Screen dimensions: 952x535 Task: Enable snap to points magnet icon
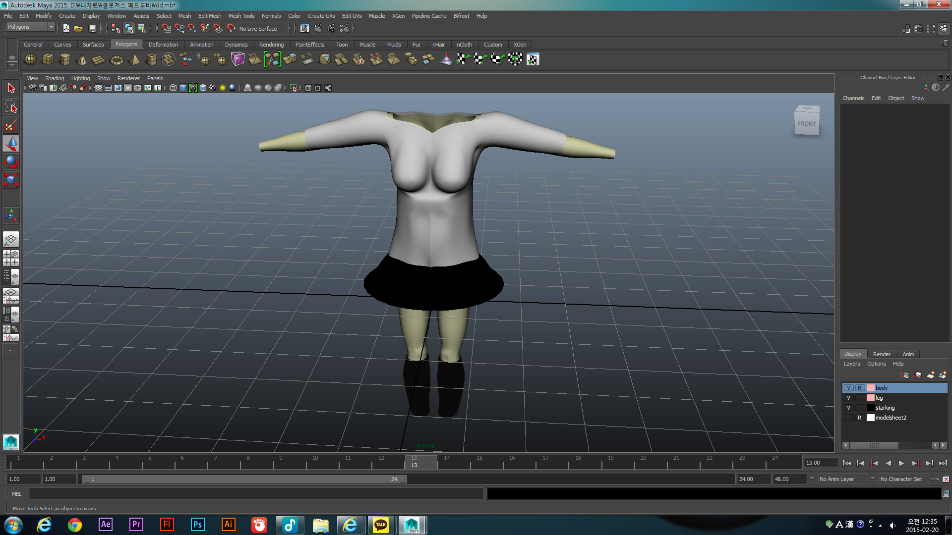pos(192,28)
